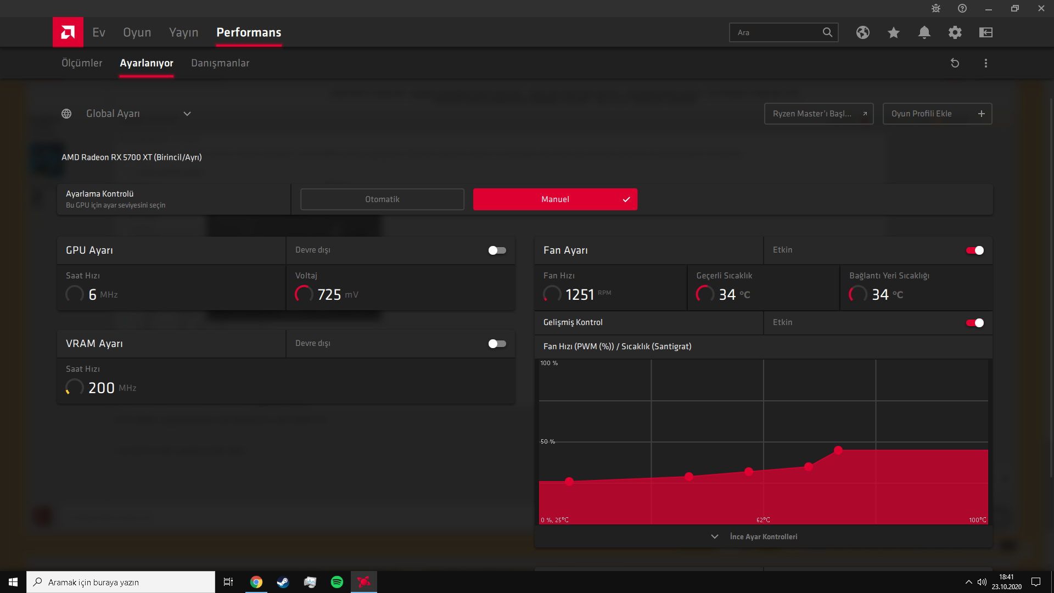
Task: Switch to Yayın tab
Action: coord(184,32)
